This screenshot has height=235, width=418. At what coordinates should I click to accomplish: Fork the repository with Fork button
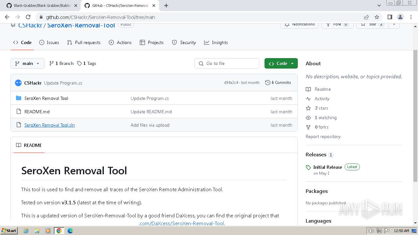(337, 25)
